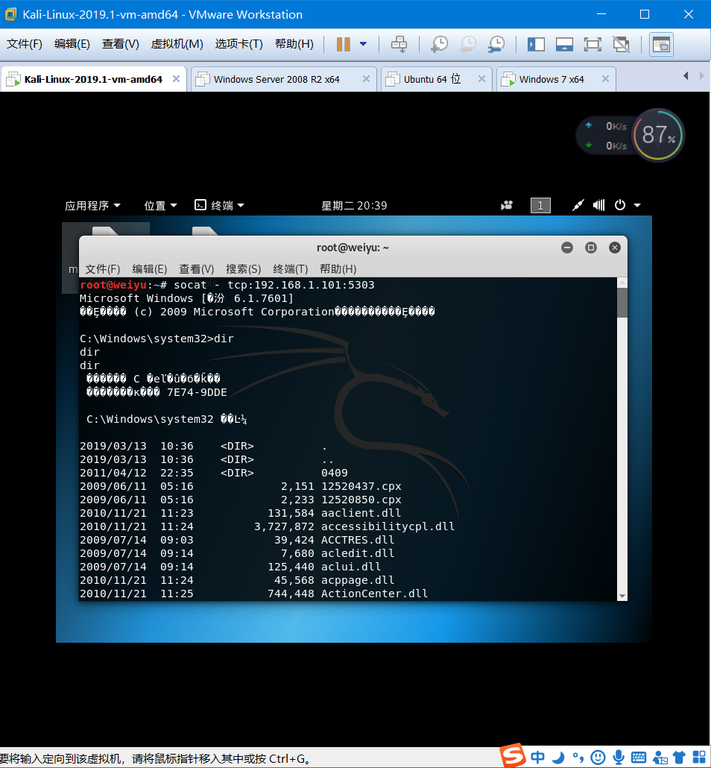This screenshot has width=711, height=768.
Task: Click the socat tcp:192.168.1.101:5303 command line
Action: point(227,285)
